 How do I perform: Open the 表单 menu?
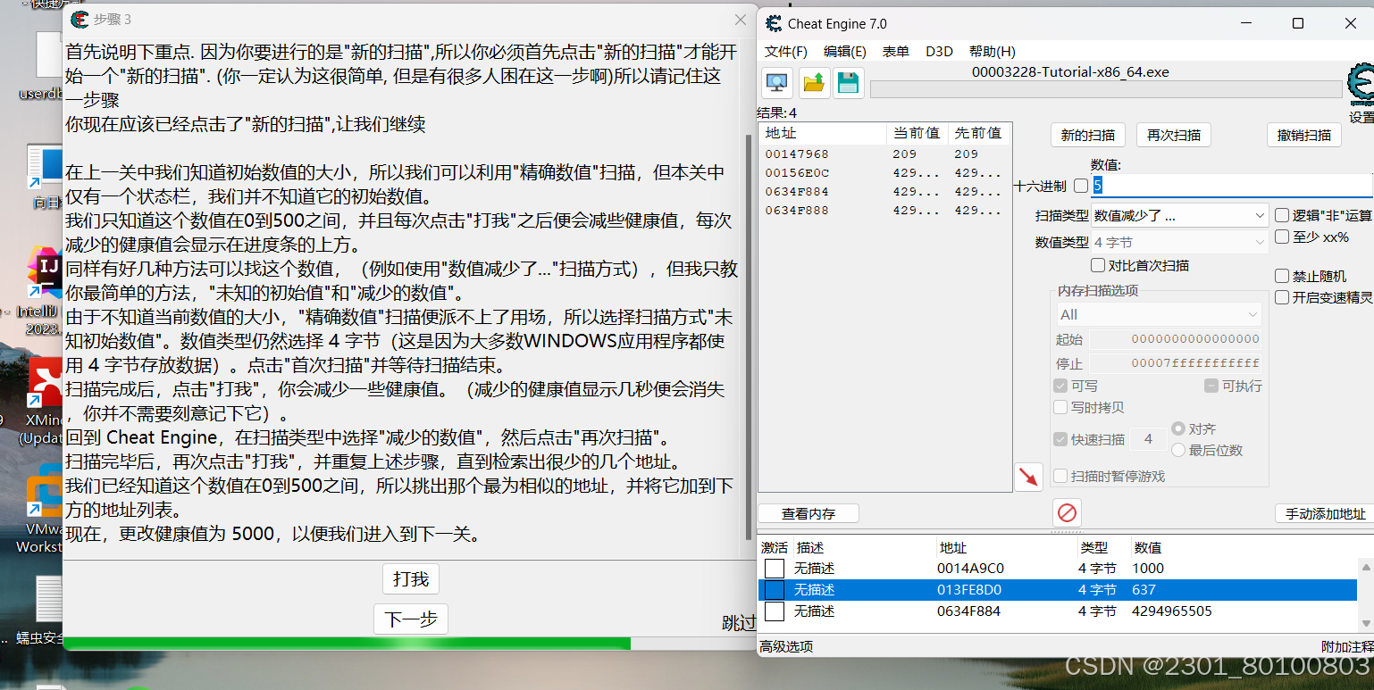(896, 52)
